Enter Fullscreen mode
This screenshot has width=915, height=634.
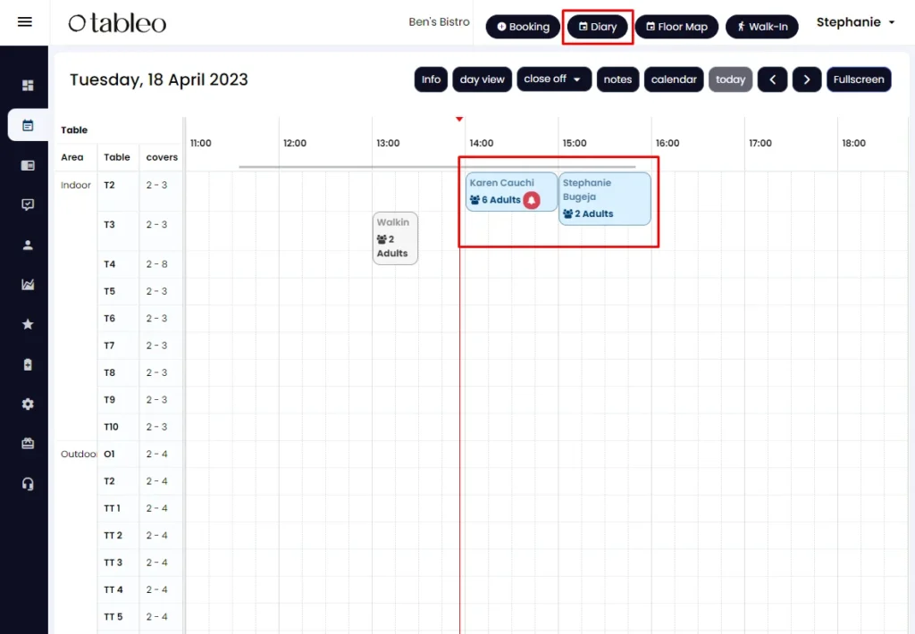click(859, 79)
